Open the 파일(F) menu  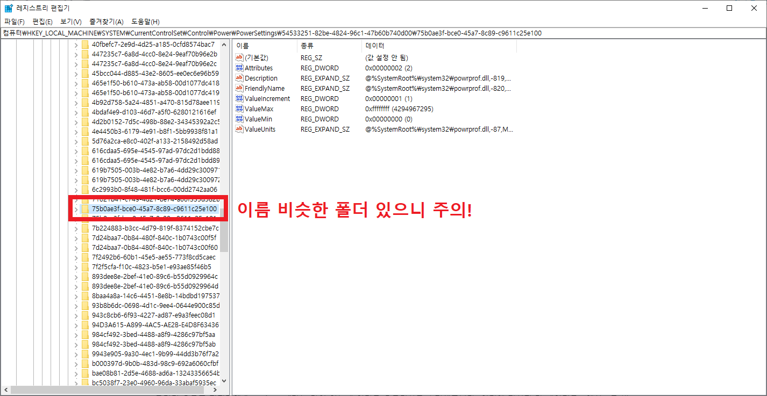pos(15,22)
